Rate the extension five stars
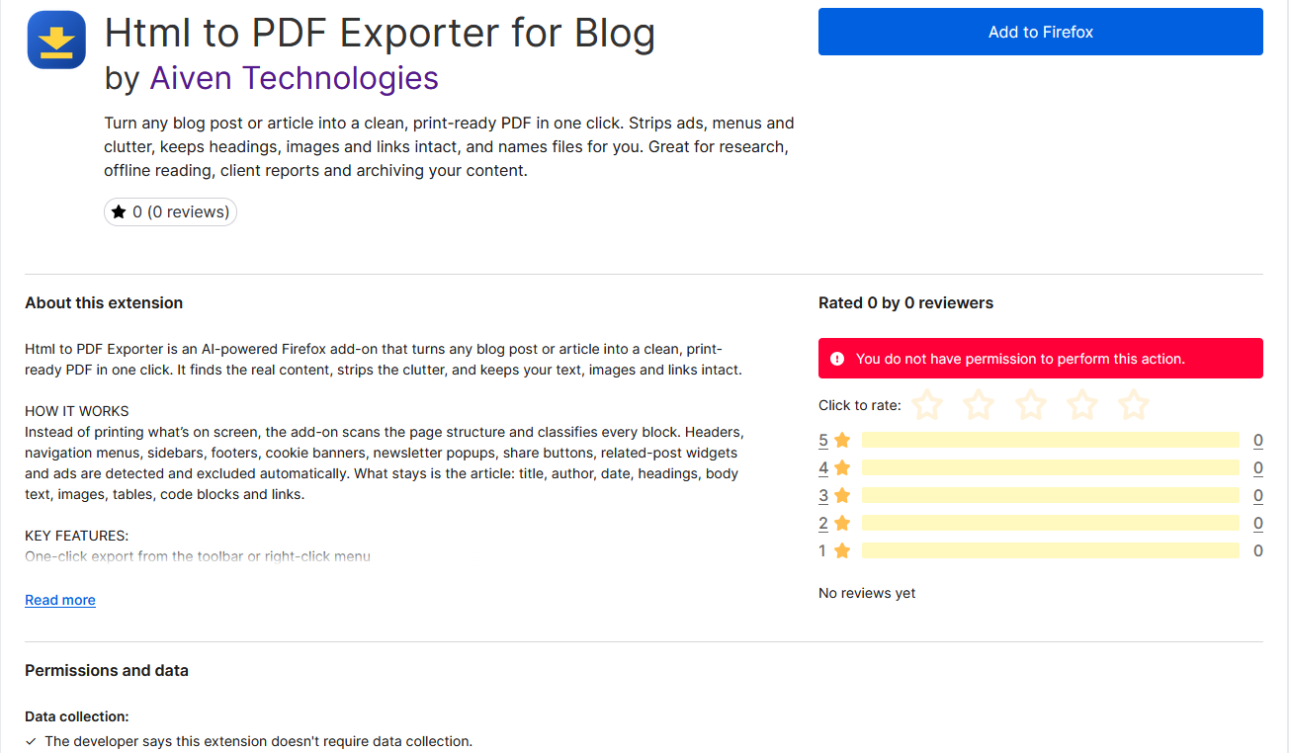Image resolution: width=1289 pixels, height=753 pixels. [x=1135, y=405]
